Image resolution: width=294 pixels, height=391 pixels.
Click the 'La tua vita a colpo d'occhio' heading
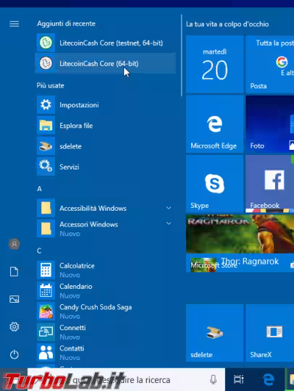pos(227,24)
